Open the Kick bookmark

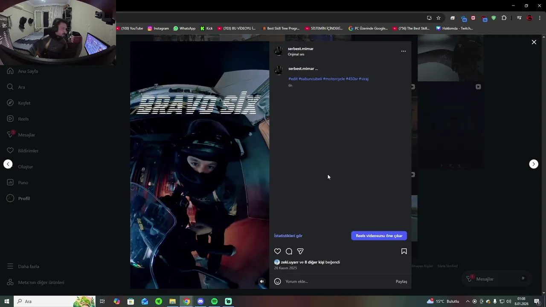206,29
